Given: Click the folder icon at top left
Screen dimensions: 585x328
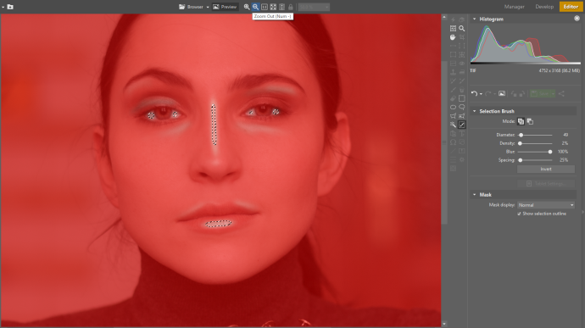Looking at the screenshot, I should point(10,7).
